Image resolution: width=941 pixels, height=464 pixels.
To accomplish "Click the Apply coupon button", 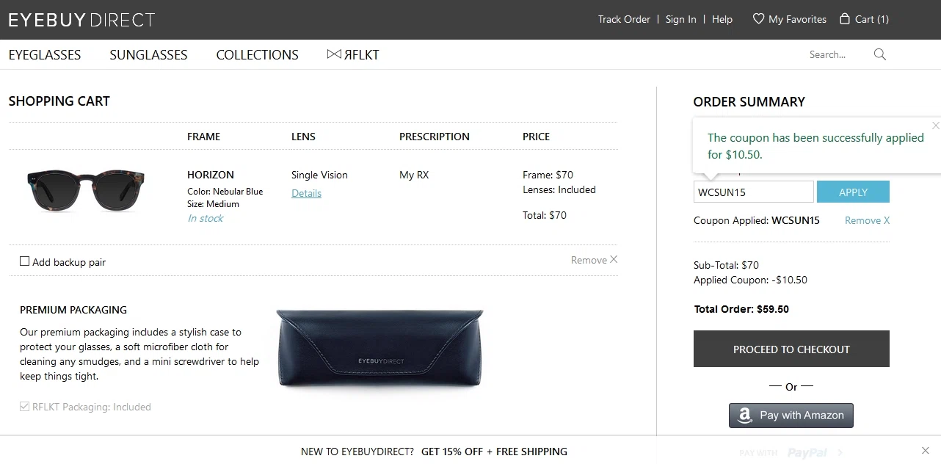I will click(x=853, y=192).
